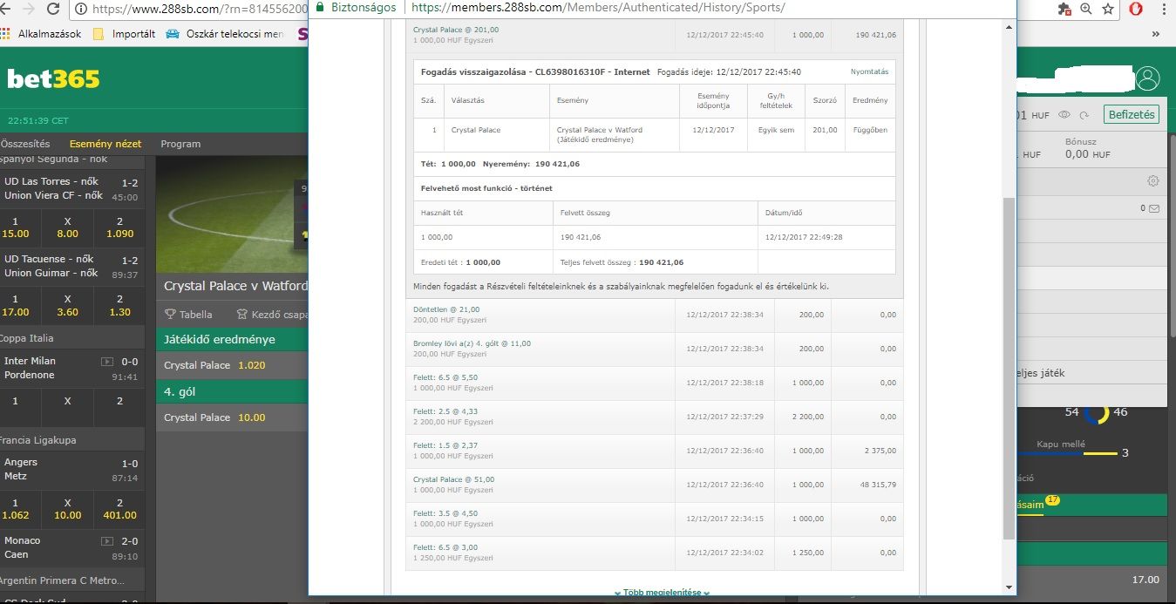Click the video icon beside Inter Milan
The width and height of the screenshot is (1176, 604).
(x=107, y=361)
